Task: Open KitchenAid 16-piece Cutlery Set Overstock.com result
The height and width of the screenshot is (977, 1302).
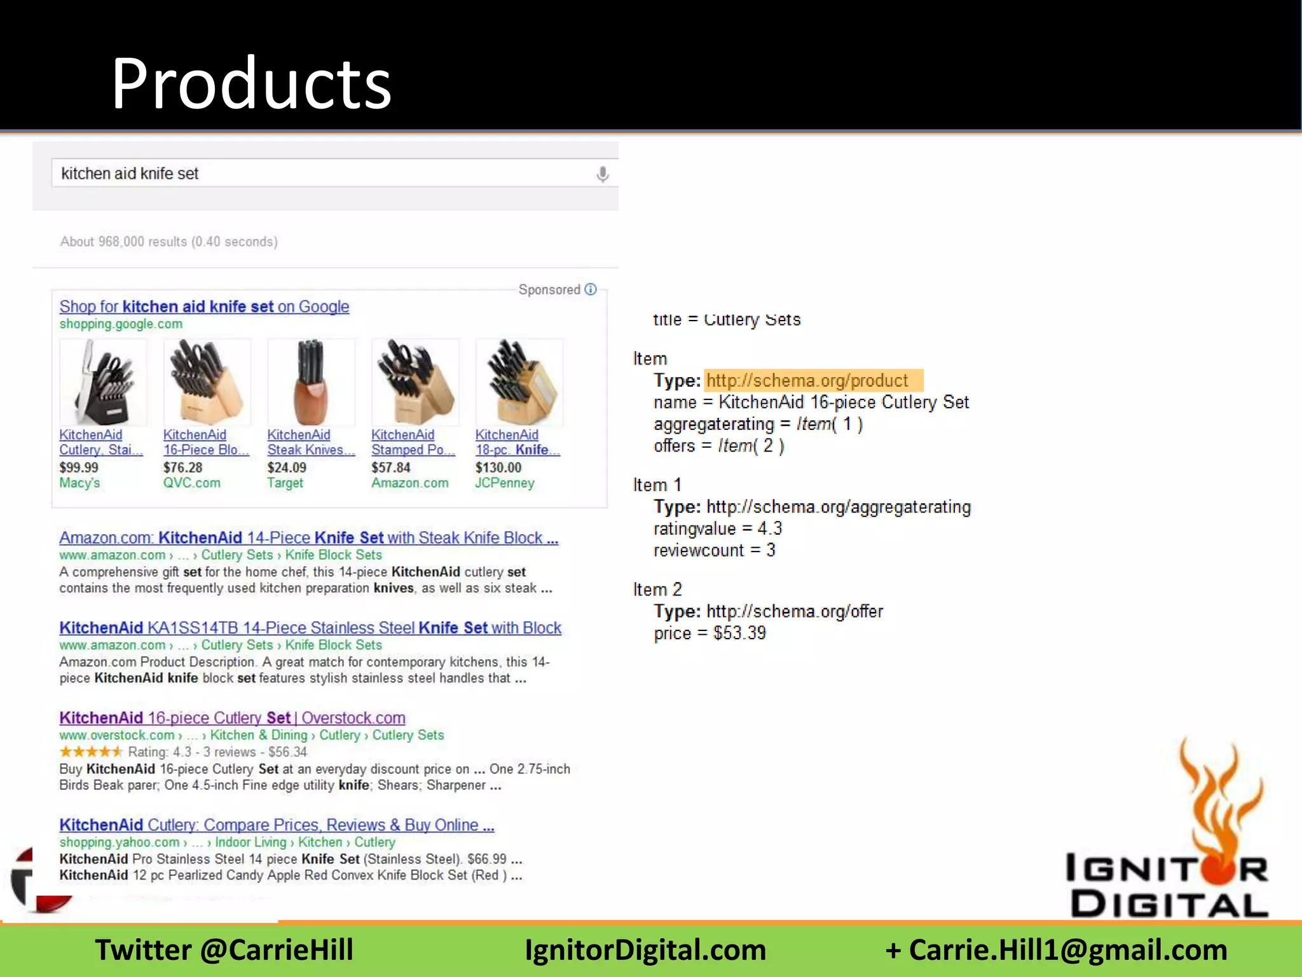Action: [232, 718]
